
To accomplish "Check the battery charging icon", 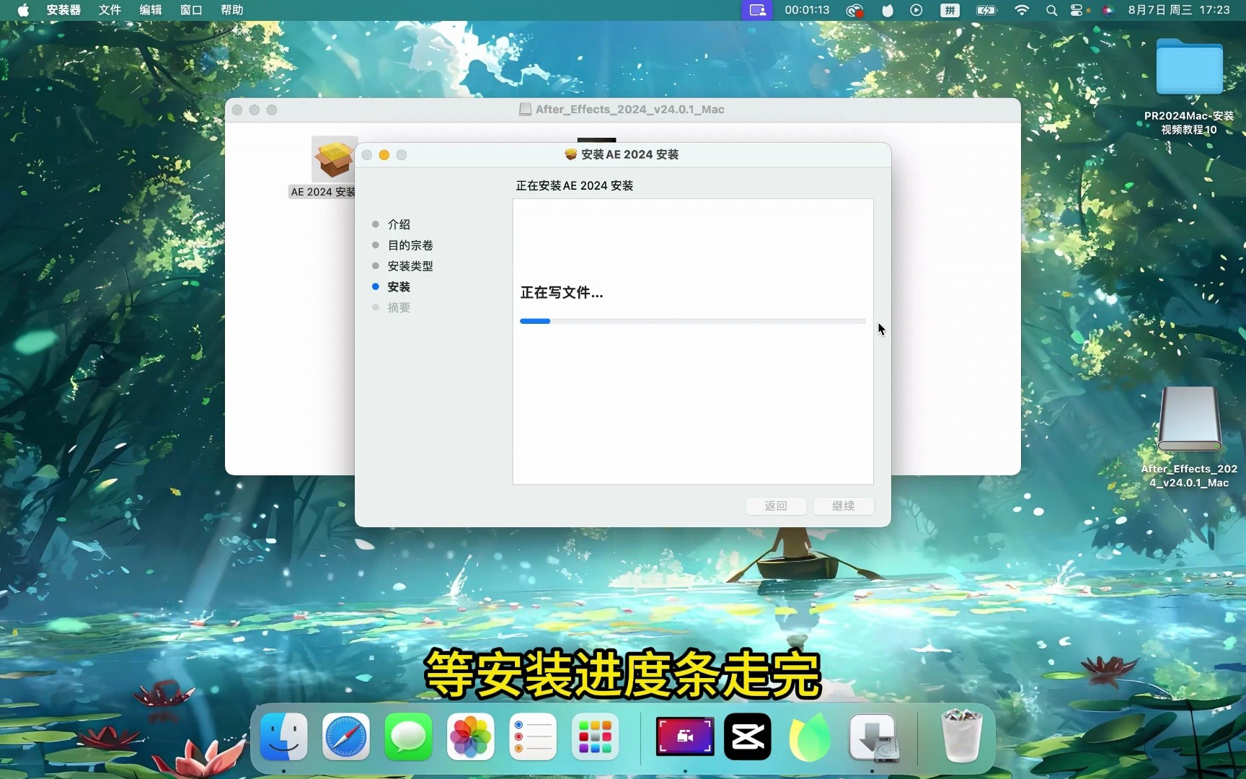I will coord(986,10).
